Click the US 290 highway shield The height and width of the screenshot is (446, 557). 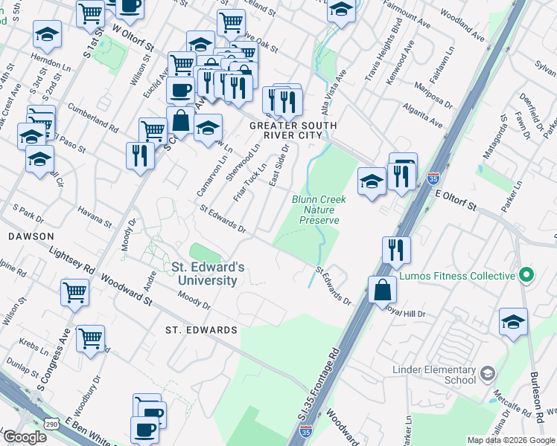pyautogui.click(x=51, y=424)
